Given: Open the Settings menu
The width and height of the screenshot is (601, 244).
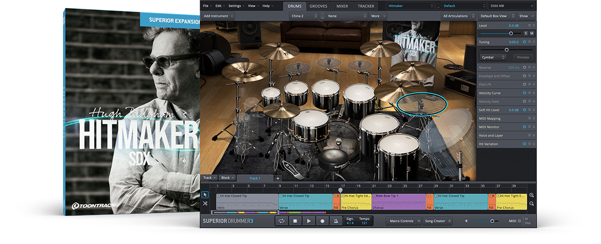Looking at the screenshot, I should 236,6.
